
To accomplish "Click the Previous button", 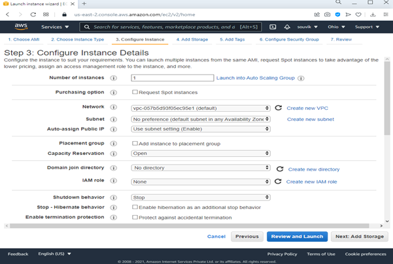I will pos(247,237).
